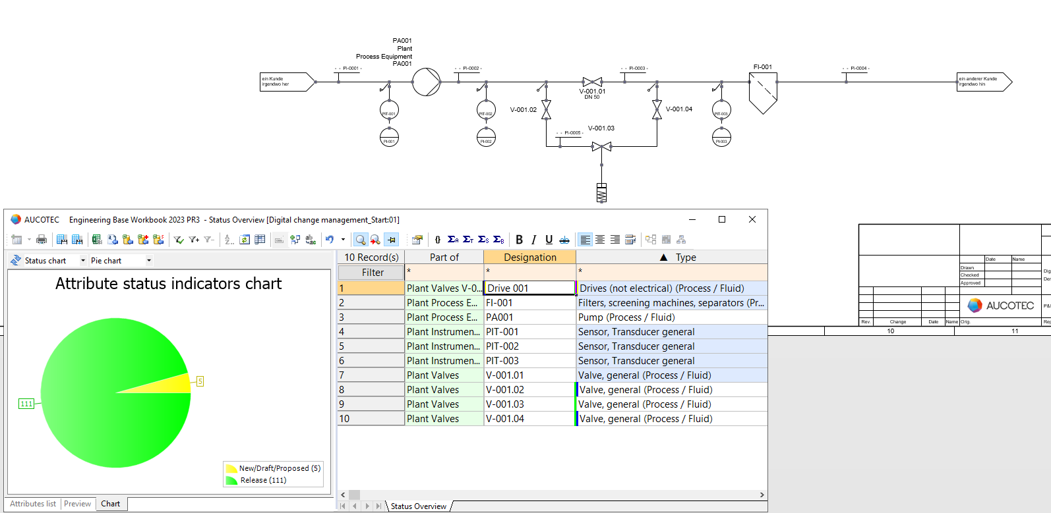Expand the Undo history dropdown arrow

343,240
